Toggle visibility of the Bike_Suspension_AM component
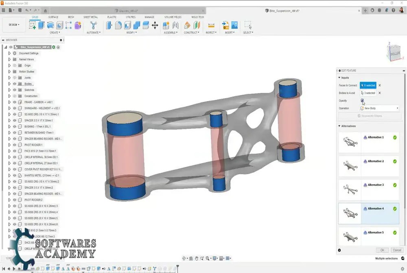The width and height of the screenshot is (407, 273). 11,47
